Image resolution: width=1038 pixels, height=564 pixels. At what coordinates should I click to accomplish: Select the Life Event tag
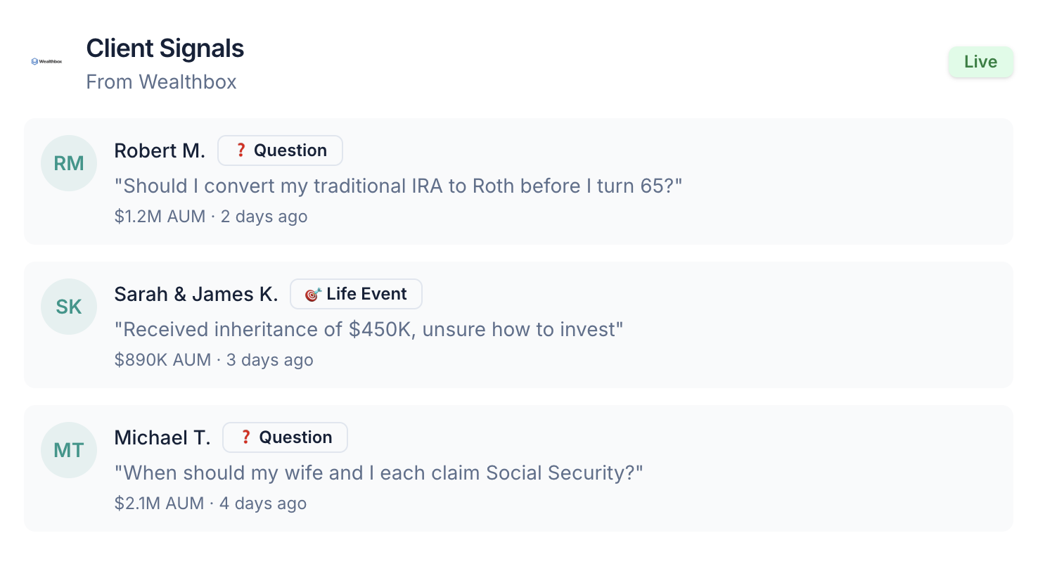(x=356, y=294)
